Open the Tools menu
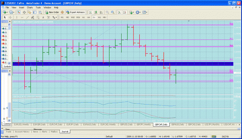Viewport: 242px width, 139px height. click(x=38, y=7)
